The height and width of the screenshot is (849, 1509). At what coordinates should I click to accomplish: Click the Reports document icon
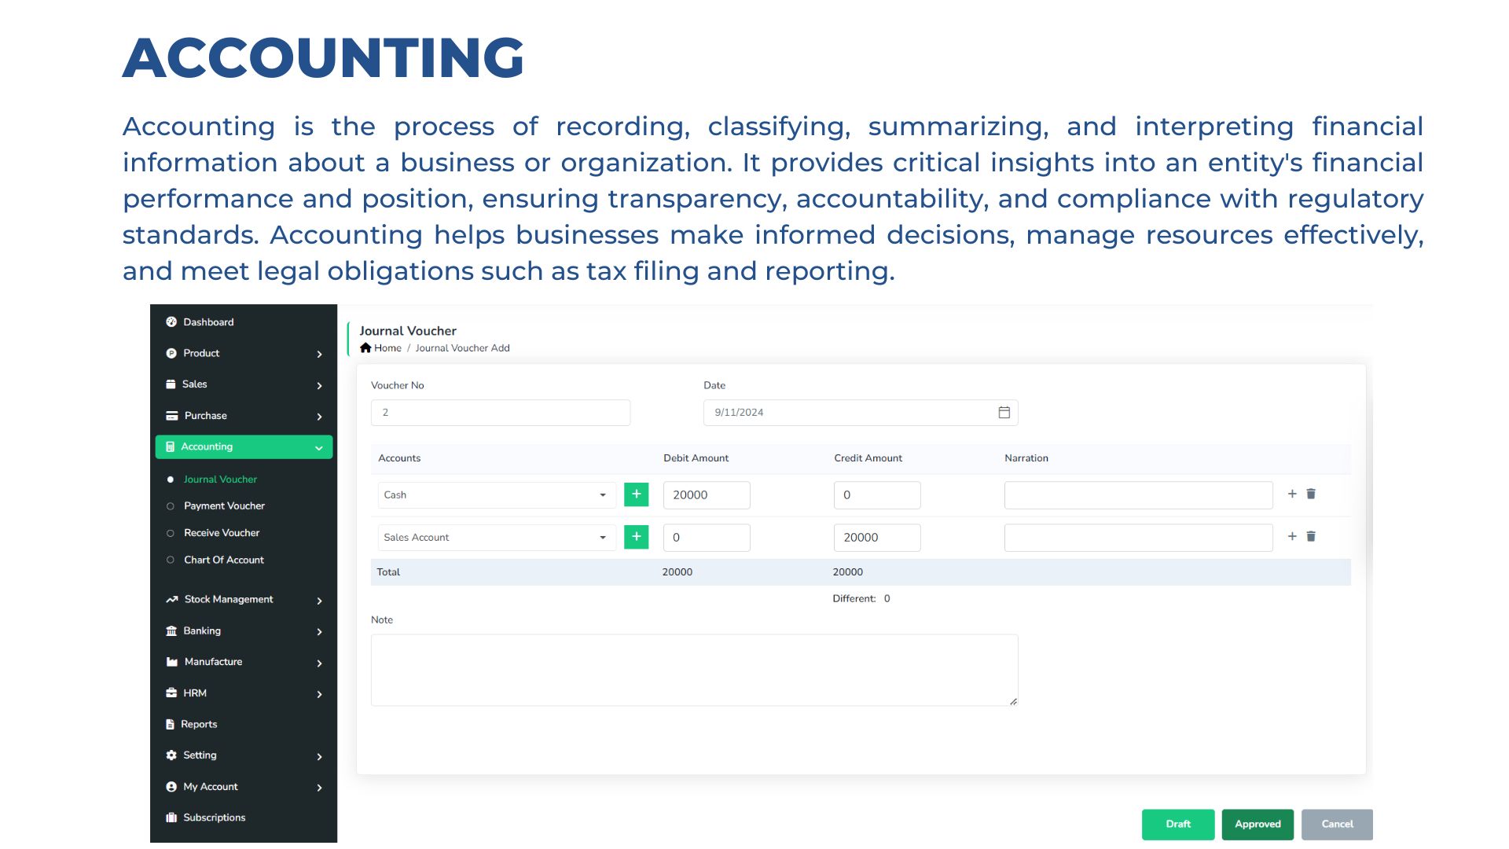(170, 724)
